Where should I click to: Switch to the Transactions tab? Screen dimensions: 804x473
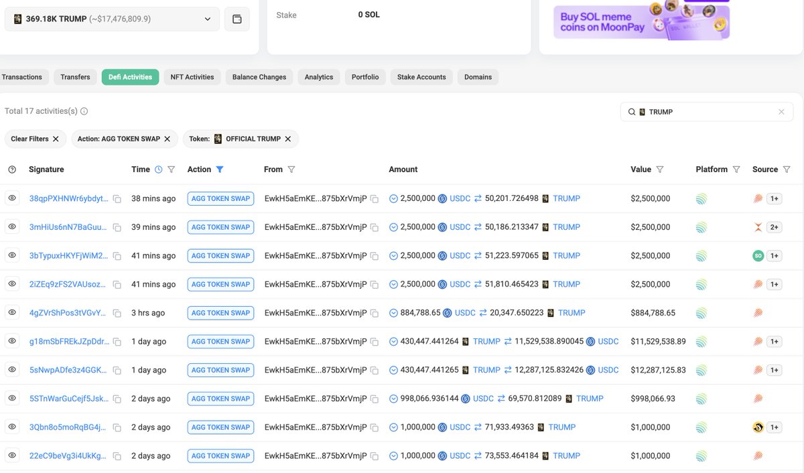click(x=21, y=77)
